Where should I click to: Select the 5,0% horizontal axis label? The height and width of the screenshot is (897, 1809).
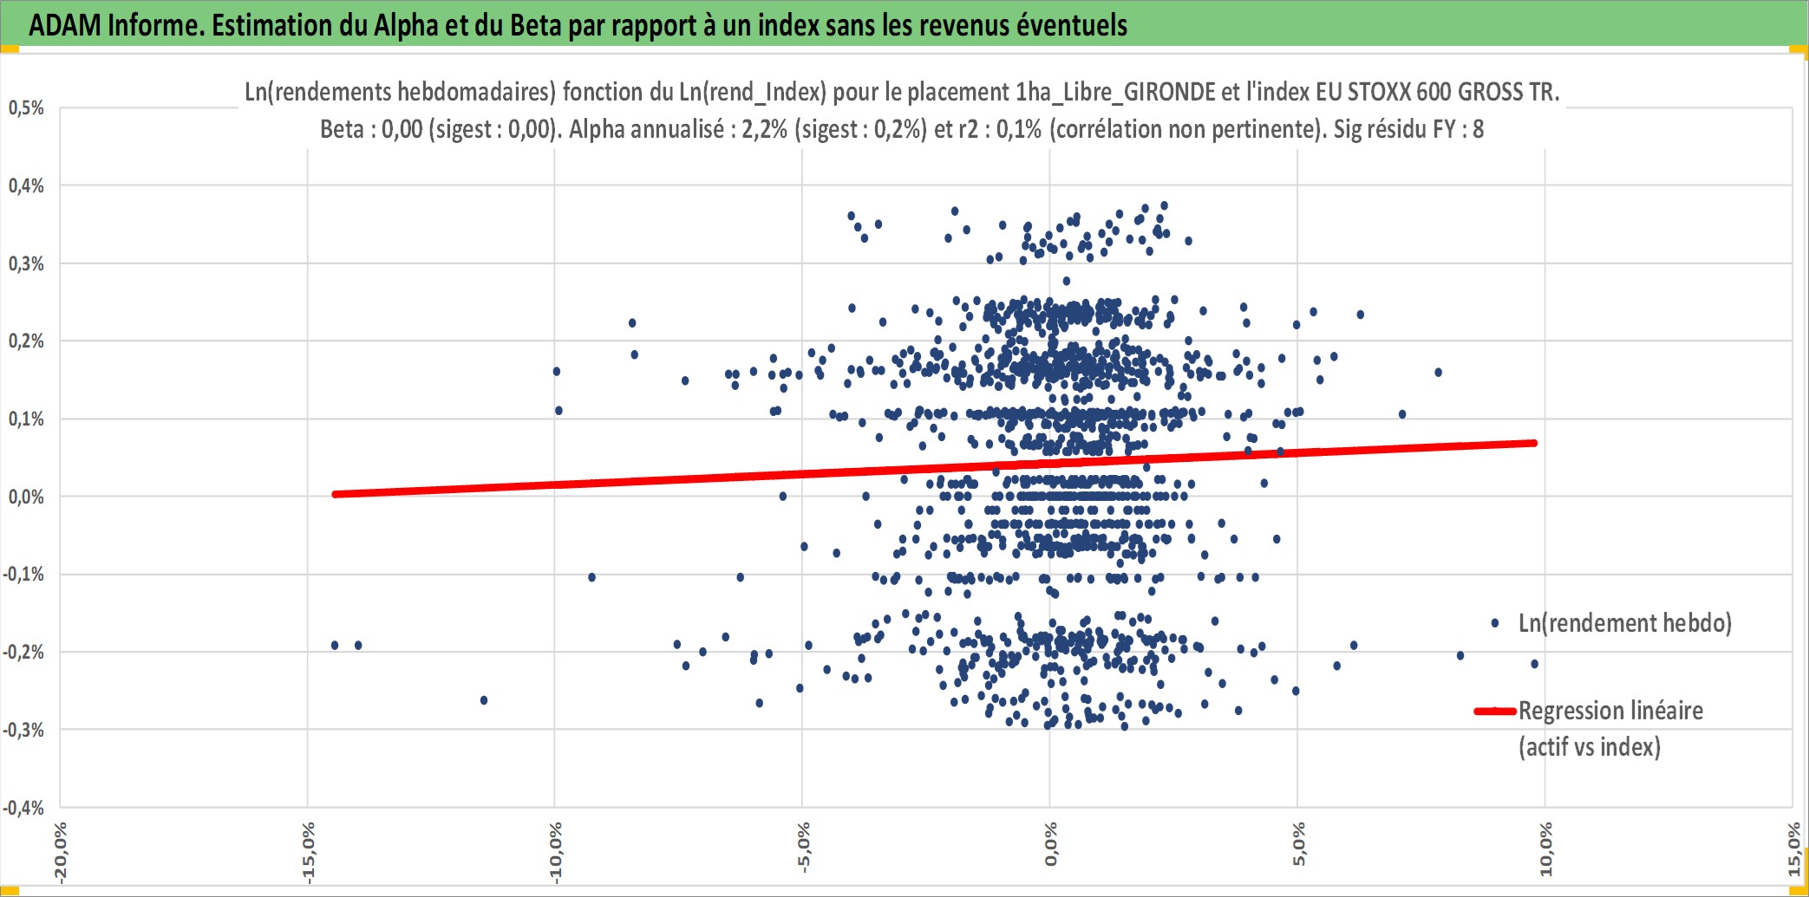tap(1298, 845)
